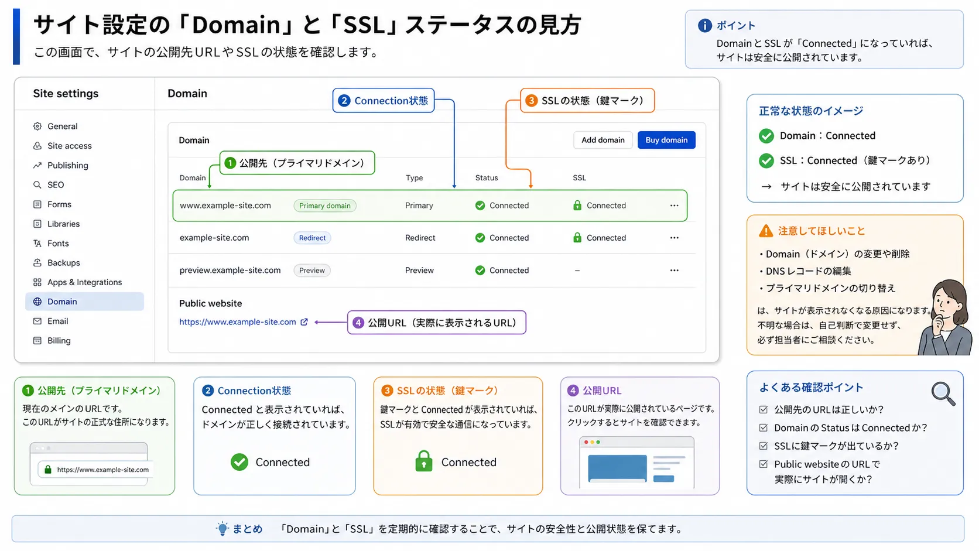Click the Libraries icon in sidebar
Screen dimensions: 979x551
[37, 224]
